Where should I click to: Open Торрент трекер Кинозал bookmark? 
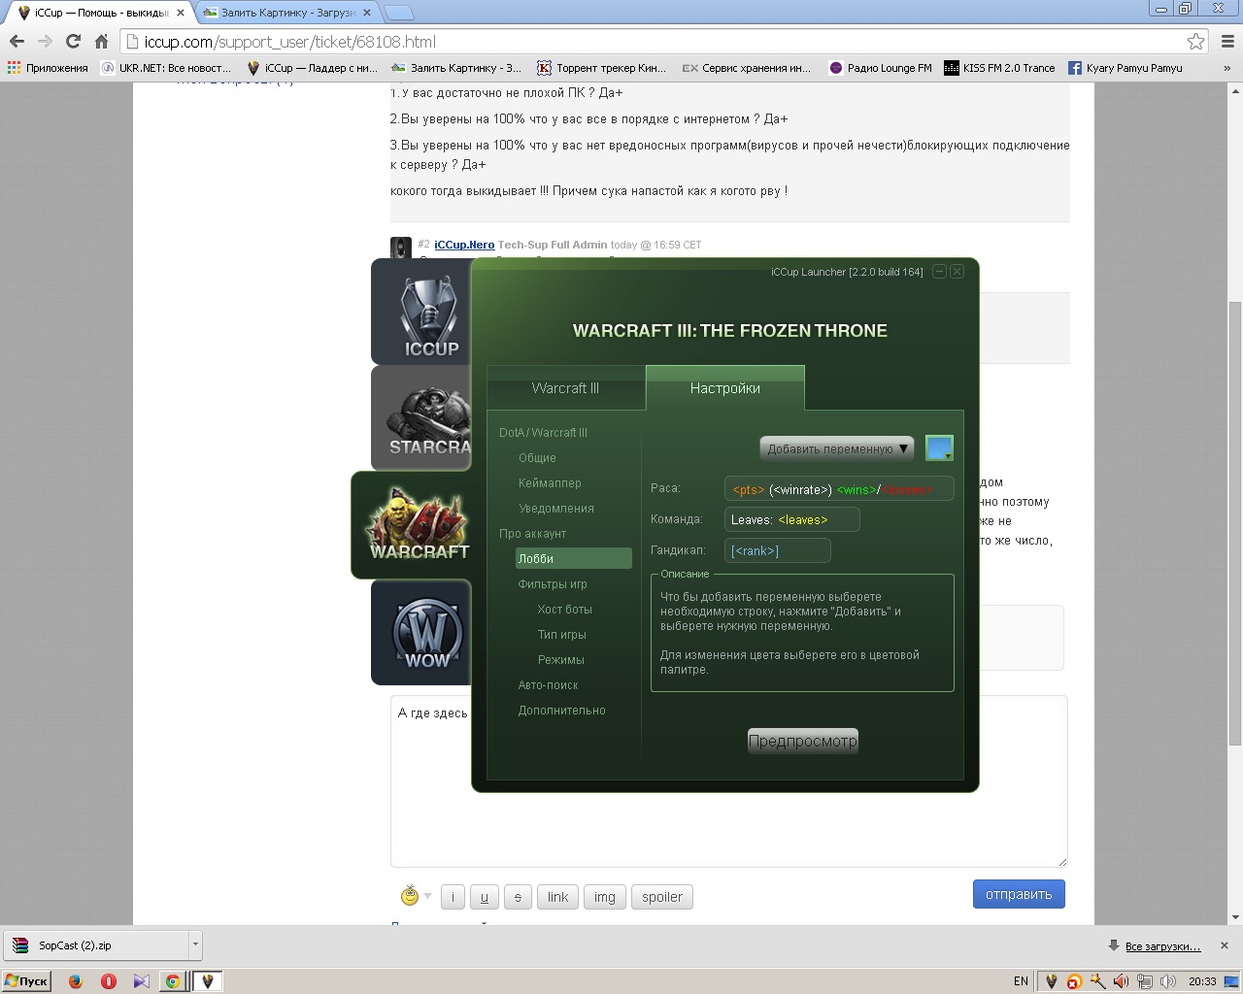tap(602, 68)
